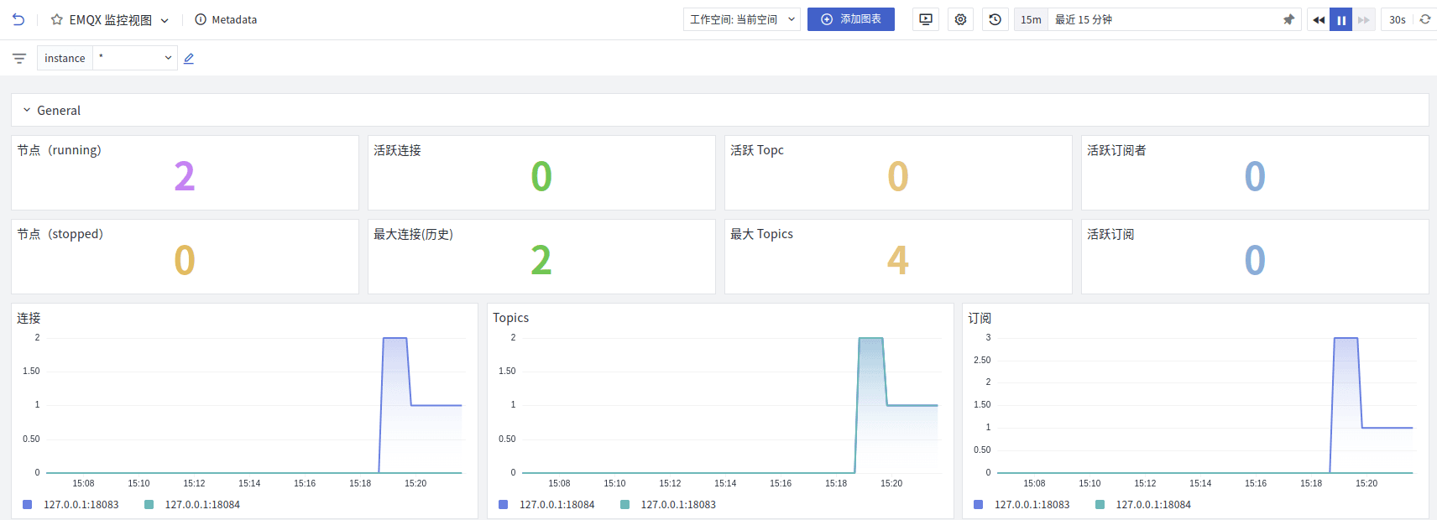The width and height of the screenshot is (1437, 520).
Task: Toggle the filter lines icon
Action: [x=19, y=58]
